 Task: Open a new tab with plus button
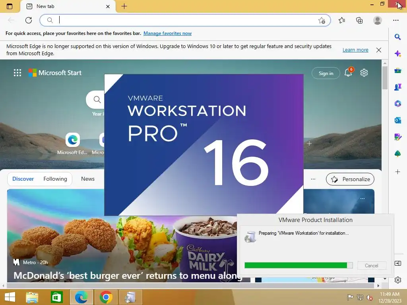click(124, 6)
